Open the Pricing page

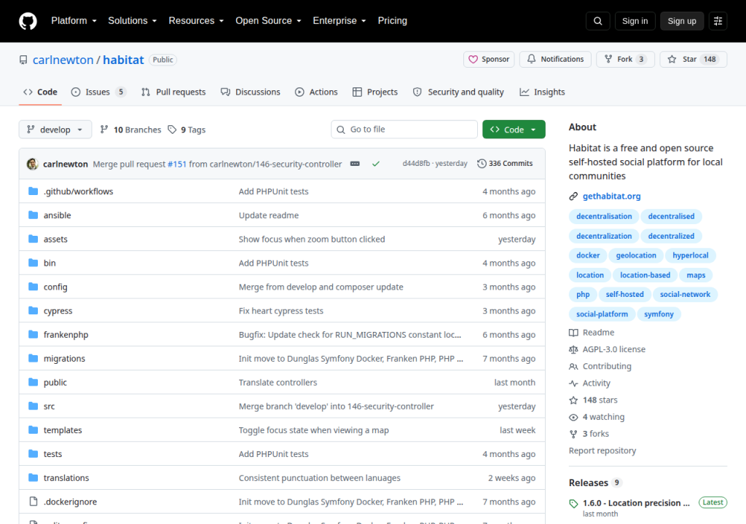pyautogui.click(x=393, y=21)
